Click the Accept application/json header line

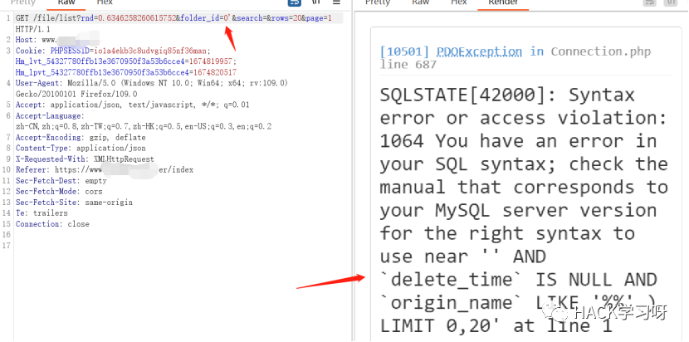pyautogui.click(x=133, y=105)
